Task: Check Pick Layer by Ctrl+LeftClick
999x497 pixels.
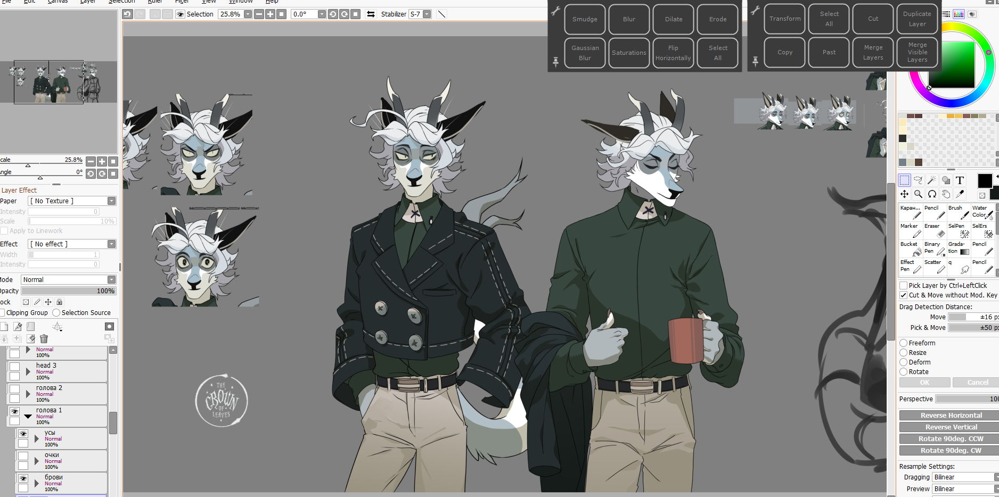Action: pos(904,286)
